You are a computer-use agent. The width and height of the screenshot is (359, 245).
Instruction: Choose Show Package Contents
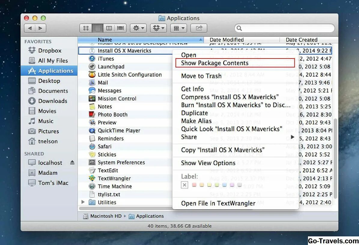pos(235,63)
